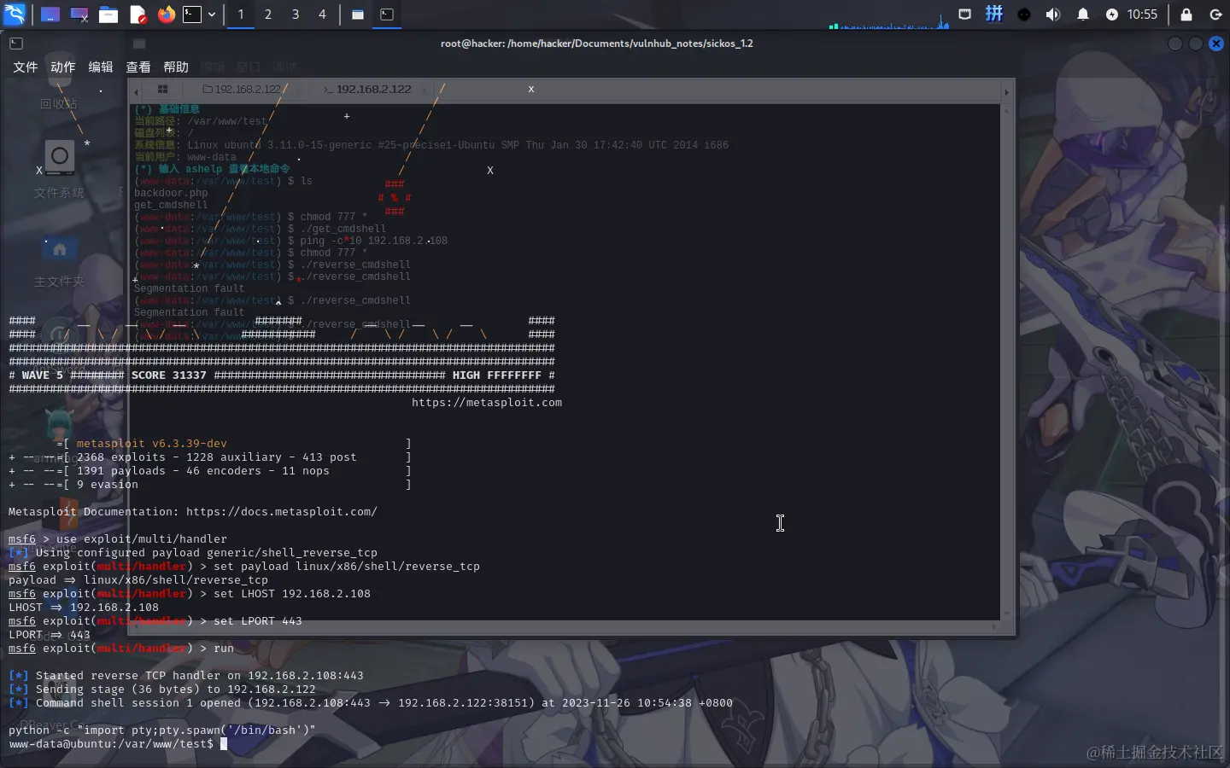Open the 动作 menu in the terminal
Image resolution: width=1230 pixels, height=768 pixels.
tap(63, 67)
